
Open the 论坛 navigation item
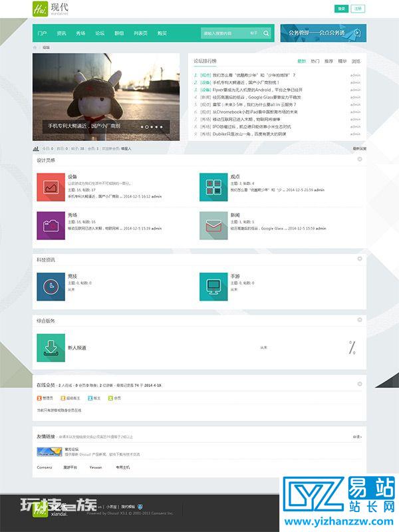(x=100, y=33)
